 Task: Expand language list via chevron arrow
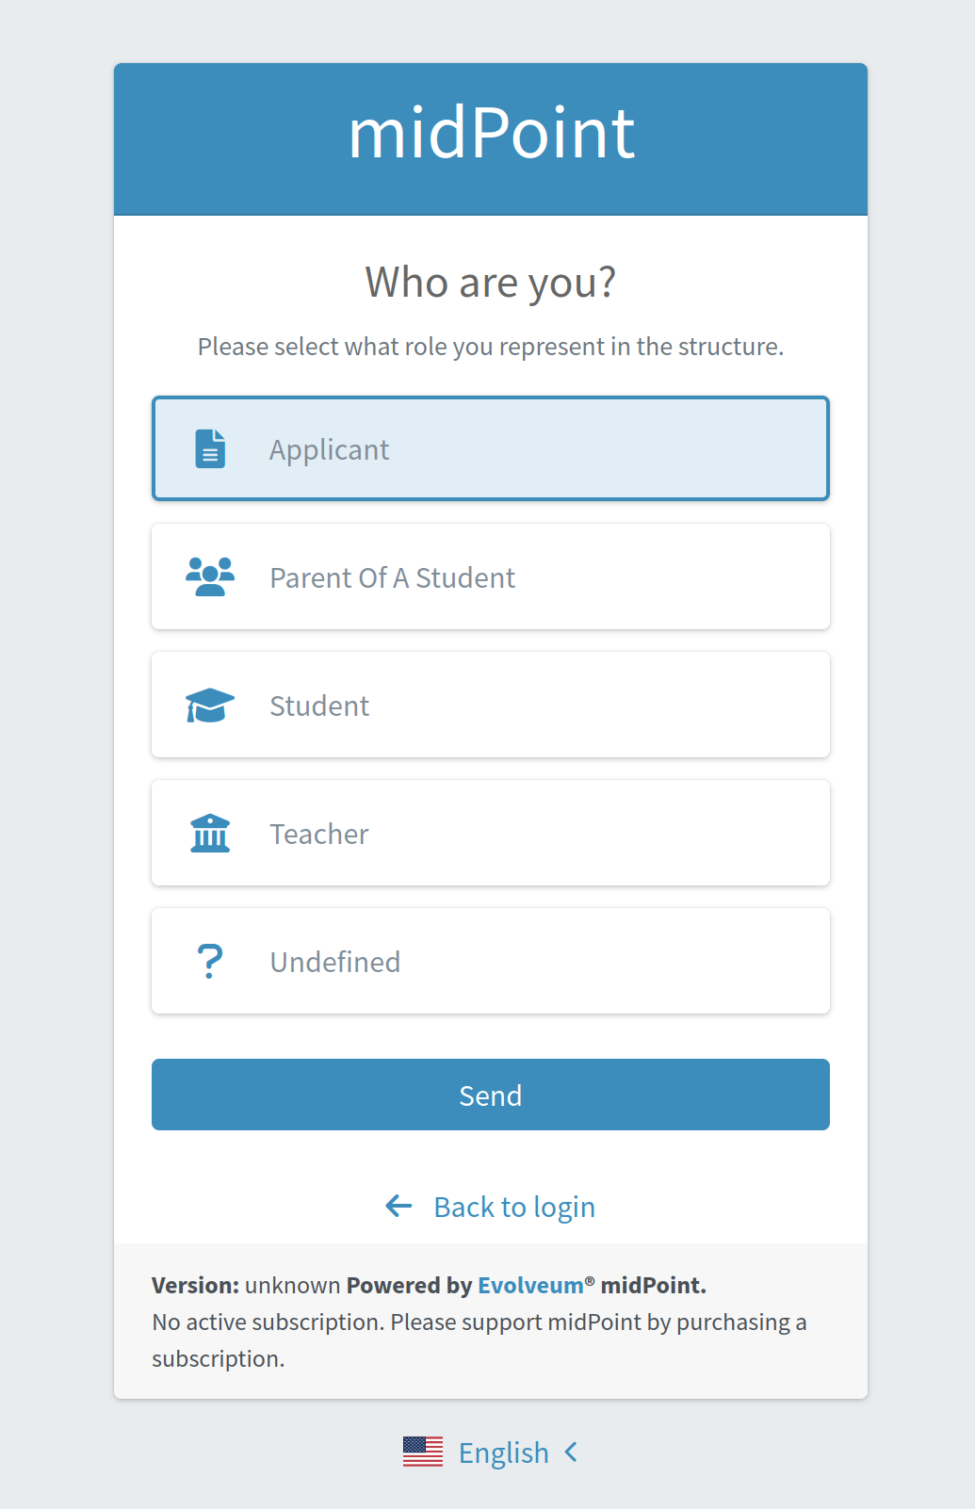[571, 1452]
